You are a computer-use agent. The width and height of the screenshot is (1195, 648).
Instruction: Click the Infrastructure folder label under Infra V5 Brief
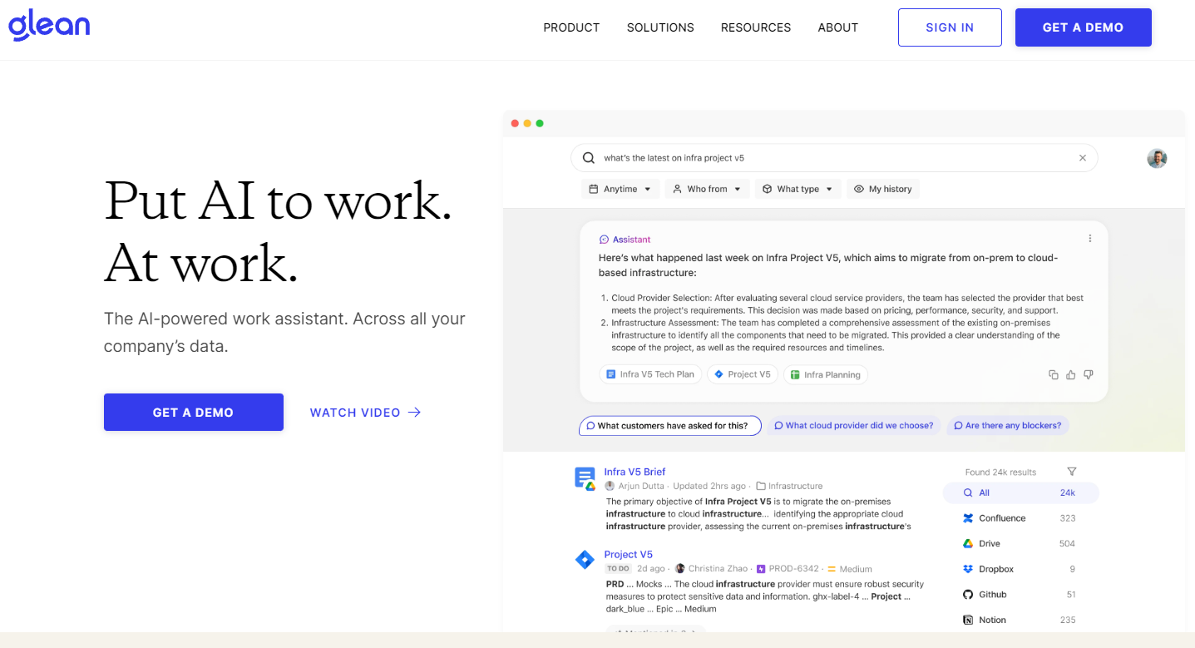pos(789,486)
